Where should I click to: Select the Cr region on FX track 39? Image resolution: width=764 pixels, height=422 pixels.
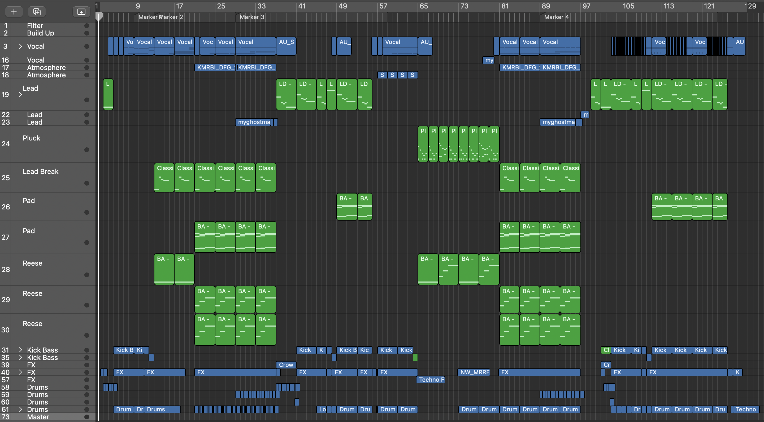(x=606, y=365)
